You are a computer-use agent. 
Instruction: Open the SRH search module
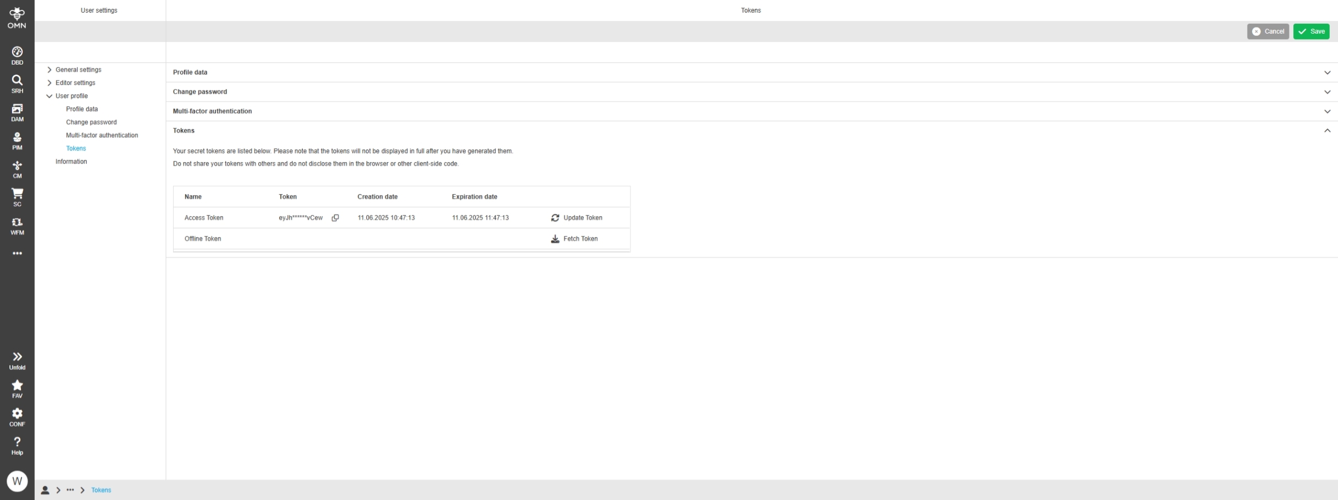coord(17,84)
